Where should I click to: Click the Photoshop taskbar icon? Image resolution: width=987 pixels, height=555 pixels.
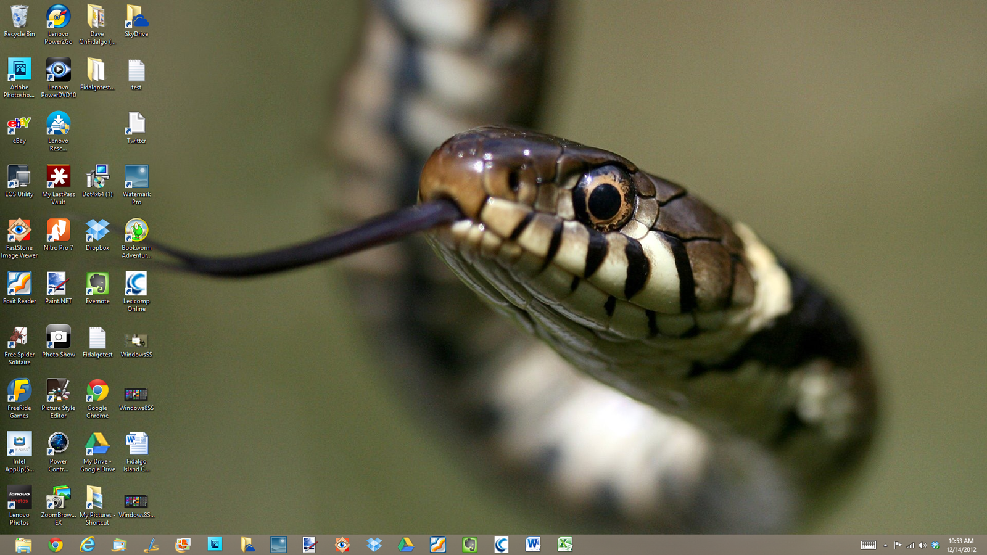pos(215,545)
